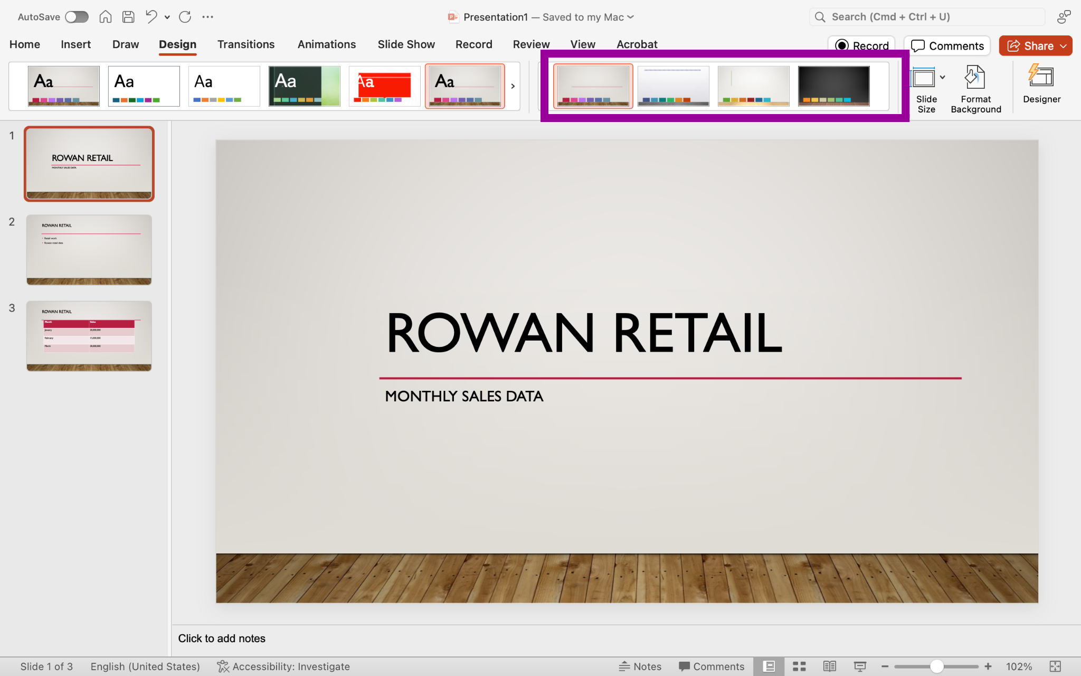Viewport: 1081px width, 676px height.
Task: Switch to the Animations tab
Action: point(327,44)
